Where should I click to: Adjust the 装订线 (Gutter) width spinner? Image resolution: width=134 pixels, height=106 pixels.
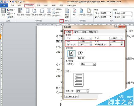(91, 45)
